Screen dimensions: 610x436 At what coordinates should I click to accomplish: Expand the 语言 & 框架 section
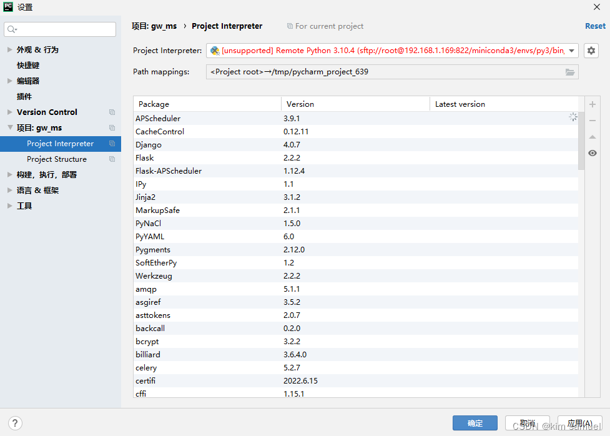tap(9, 190)
